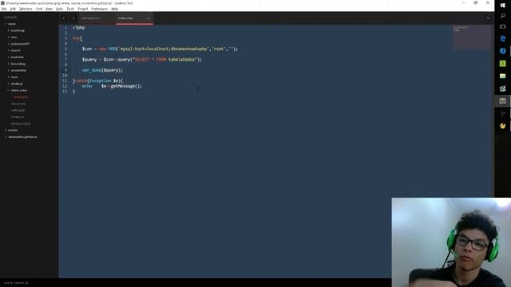511x287 pixels.
Task: Click the minimap code preview
Action: coord(471,37)
